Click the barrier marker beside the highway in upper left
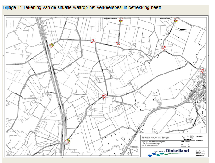The width and height of the screenshot is (215, 163). tap(51, 45)
